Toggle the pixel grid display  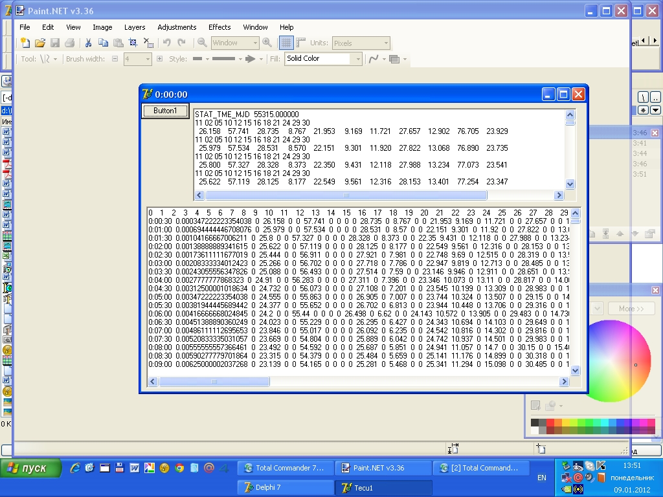pos(286,43)
